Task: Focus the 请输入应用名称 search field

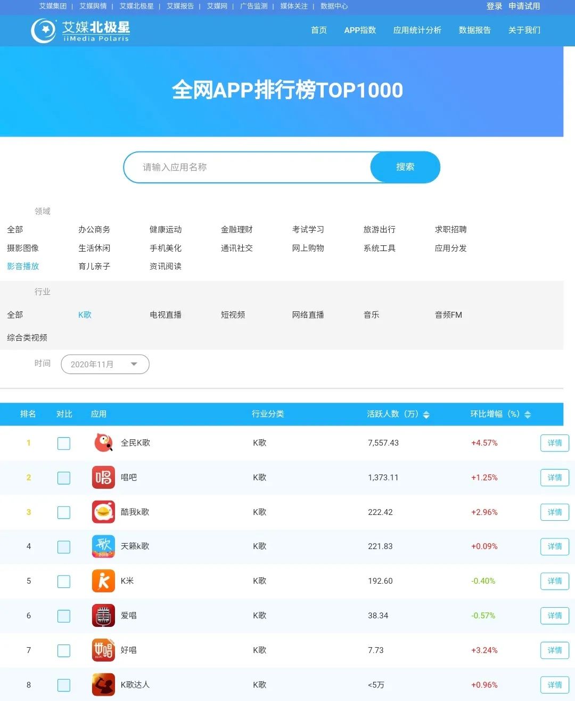Action: point(248,167)
